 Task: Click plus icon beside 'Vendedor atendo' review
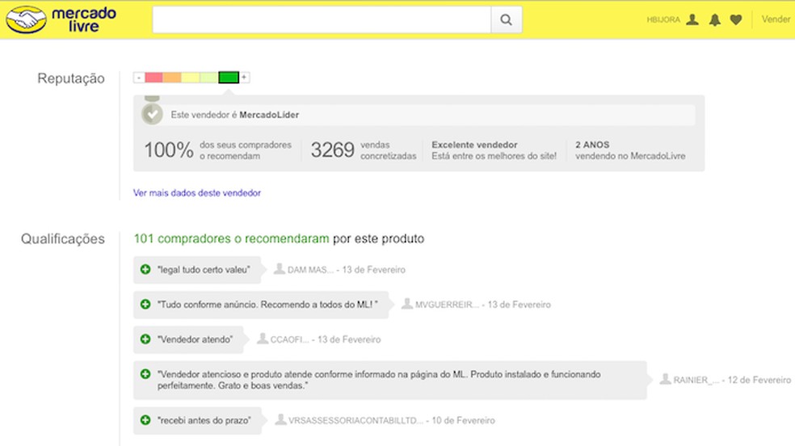pyautogui.click(x=145, y=339)
